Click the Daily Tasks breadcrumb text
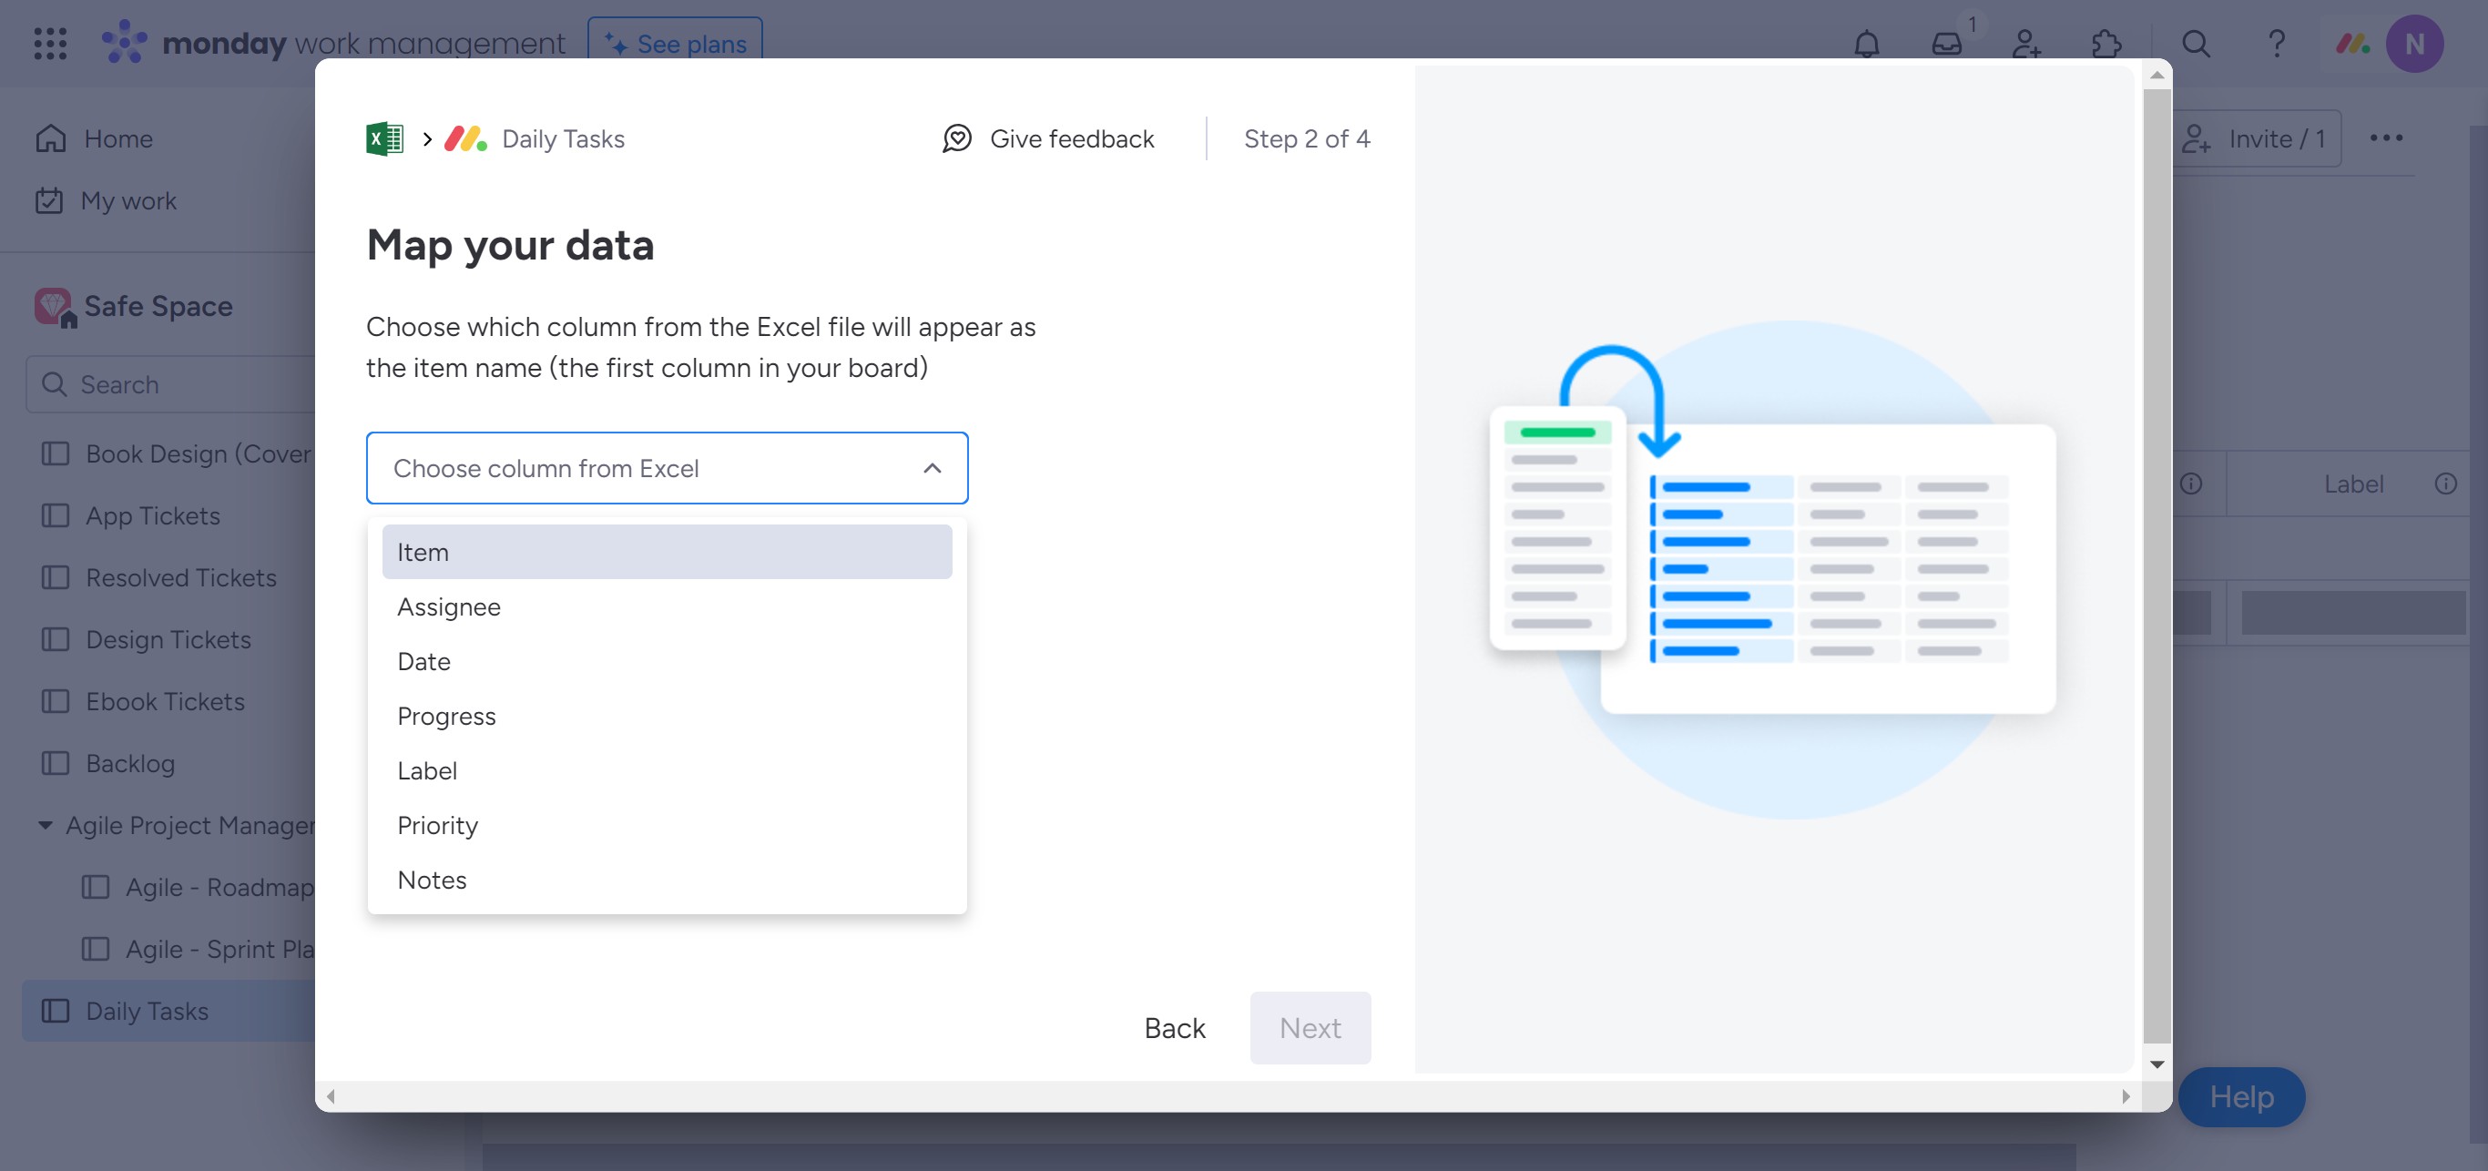Viewport: 2488px width, 1171px height. [563, 139]
